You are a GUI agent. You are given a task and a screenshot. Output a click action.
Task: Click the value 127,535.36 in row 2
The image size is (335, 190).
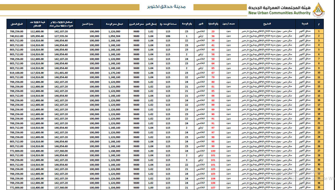[x=61, y=36]
